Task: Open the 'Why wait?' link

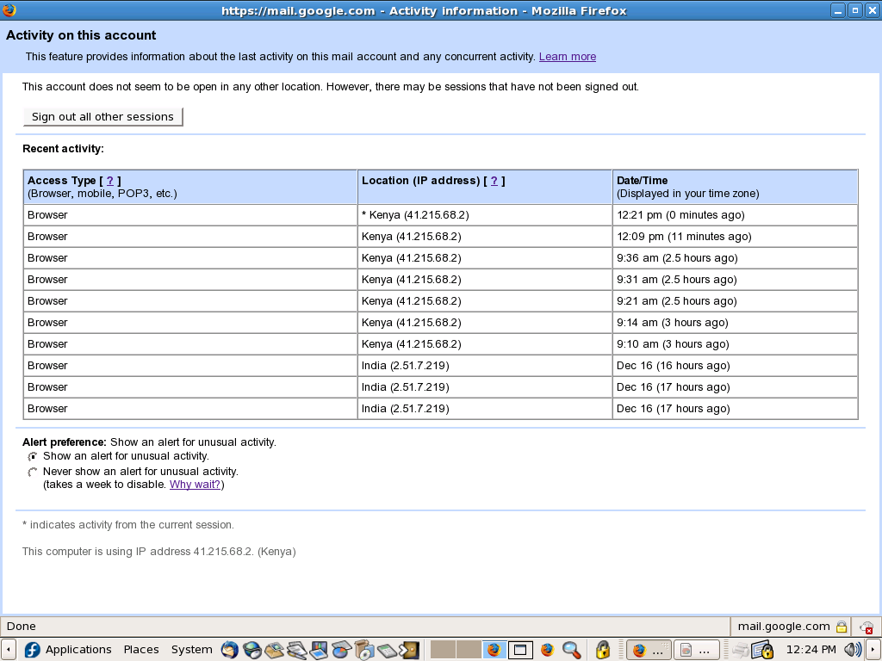Action: [195, 485]
